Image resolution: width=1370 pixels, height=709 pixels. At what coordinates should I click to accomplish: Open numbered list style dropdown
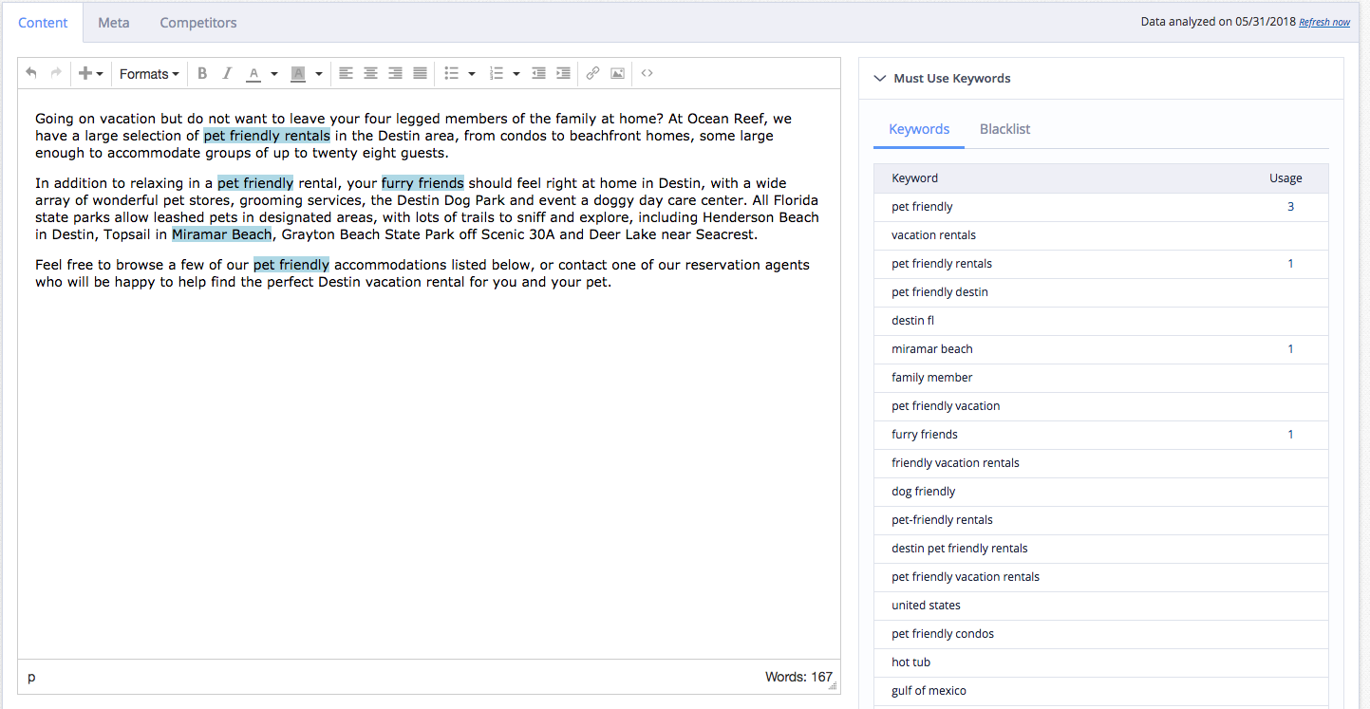pos(516,73)
